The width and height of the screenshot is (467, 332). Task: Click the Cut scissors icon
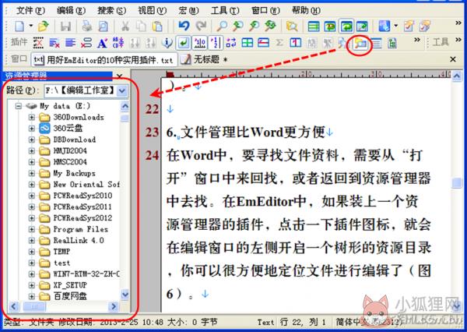(x=125, y=26)
